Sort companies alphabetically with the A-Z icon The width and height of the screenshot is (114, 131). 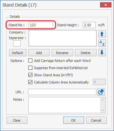102,43
